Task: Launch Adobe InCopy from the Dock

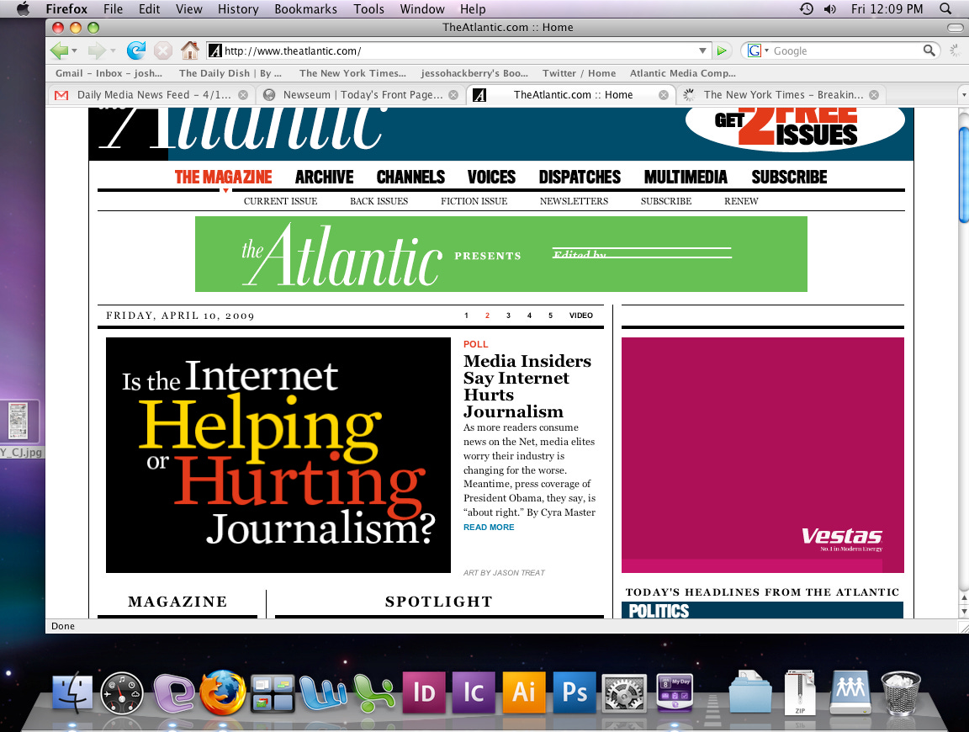Action: click(x=474, y=692)
